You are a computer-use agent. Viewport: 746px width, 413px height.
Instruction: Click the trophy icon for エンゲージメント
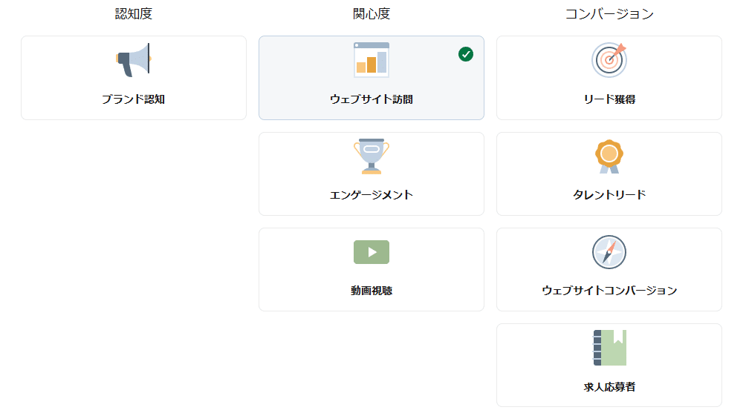(372, 156)
